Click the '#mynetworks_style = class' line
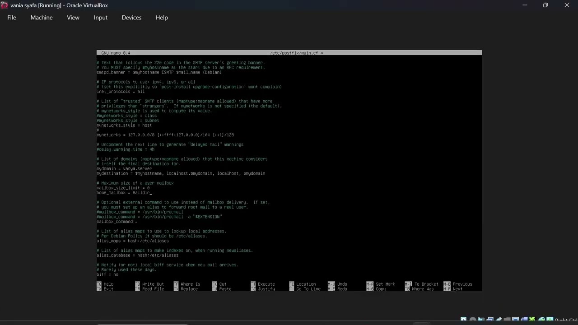This screenshot has height=325, width=578. click(126, 116)
